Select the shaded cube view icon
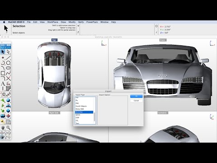The height and width of the screenshot is (163, 217). (x=2, y=137)
